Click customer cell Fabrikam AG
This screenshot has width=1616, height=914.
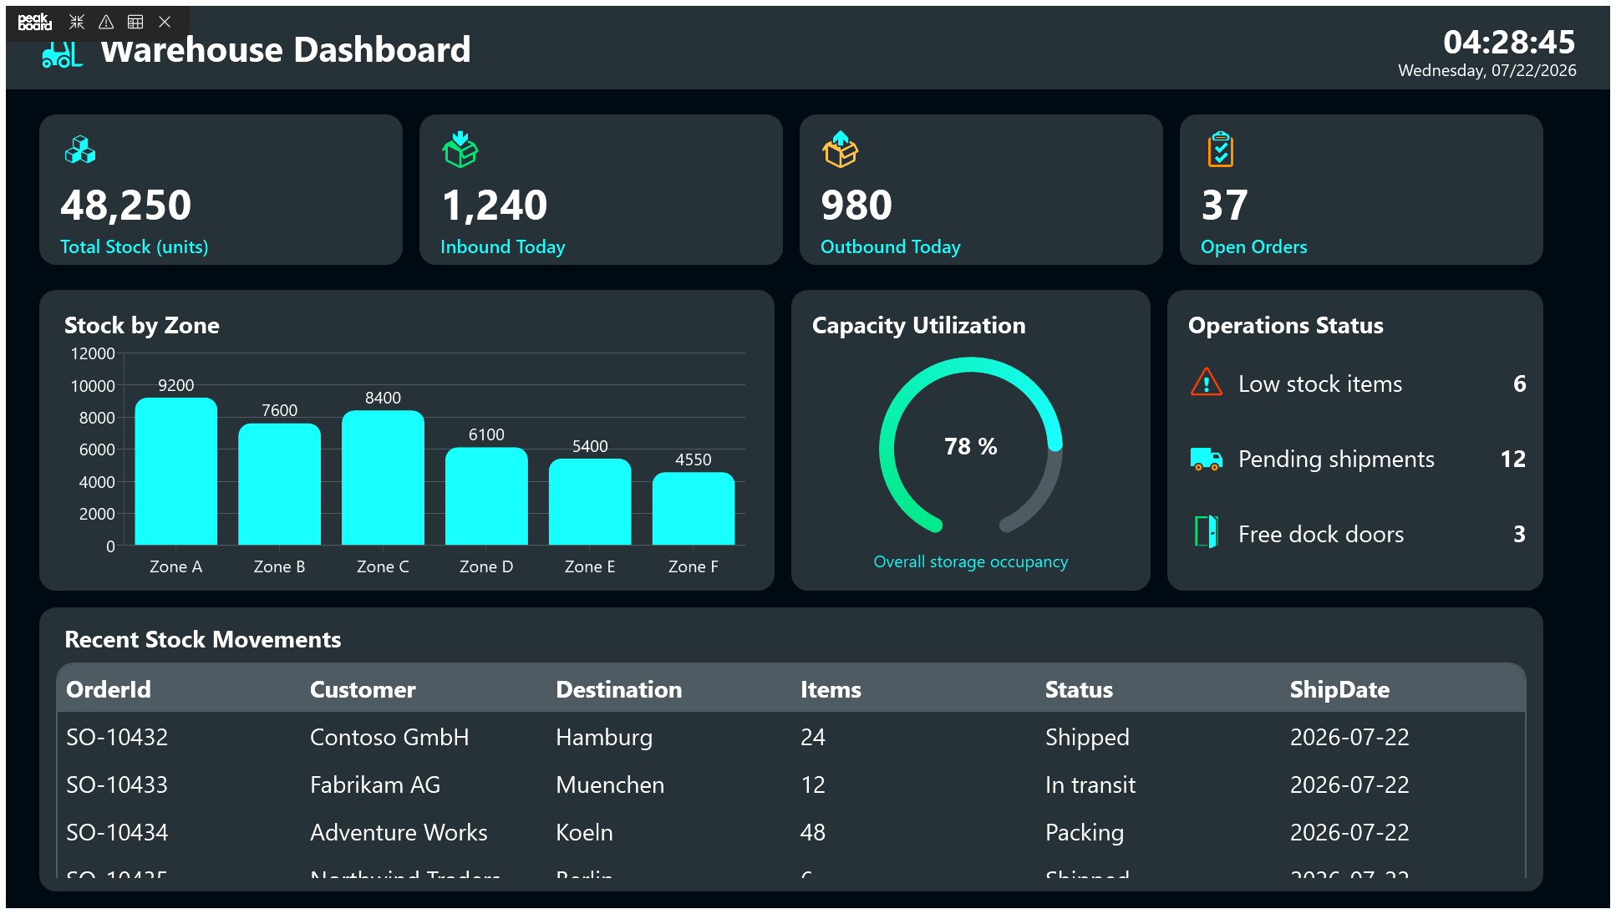[375, 785]
